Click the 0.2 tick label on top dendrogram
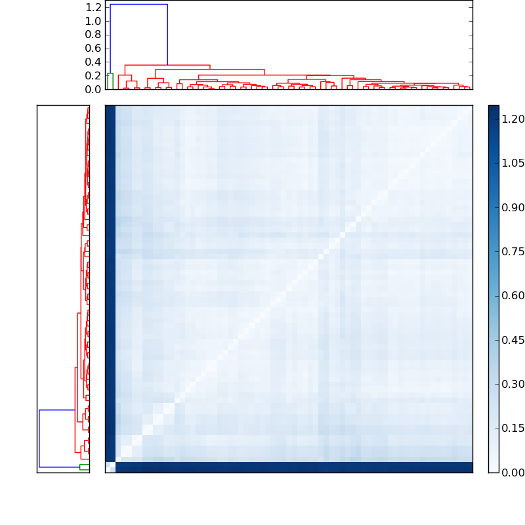This screenshot has width=525, height=525. click(93, 75)
